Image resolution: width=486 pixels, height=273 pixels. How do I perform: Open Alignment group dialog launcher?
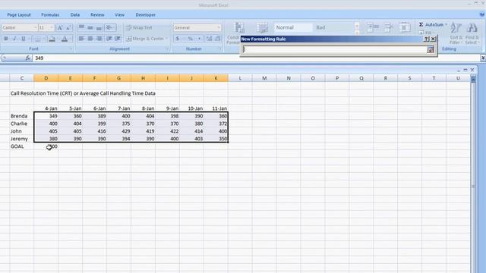click(167, 49)
